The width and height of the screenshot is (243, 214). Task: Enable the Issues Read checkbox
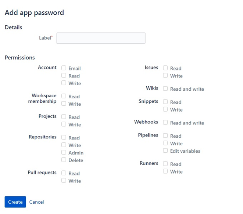coord(166,68)
